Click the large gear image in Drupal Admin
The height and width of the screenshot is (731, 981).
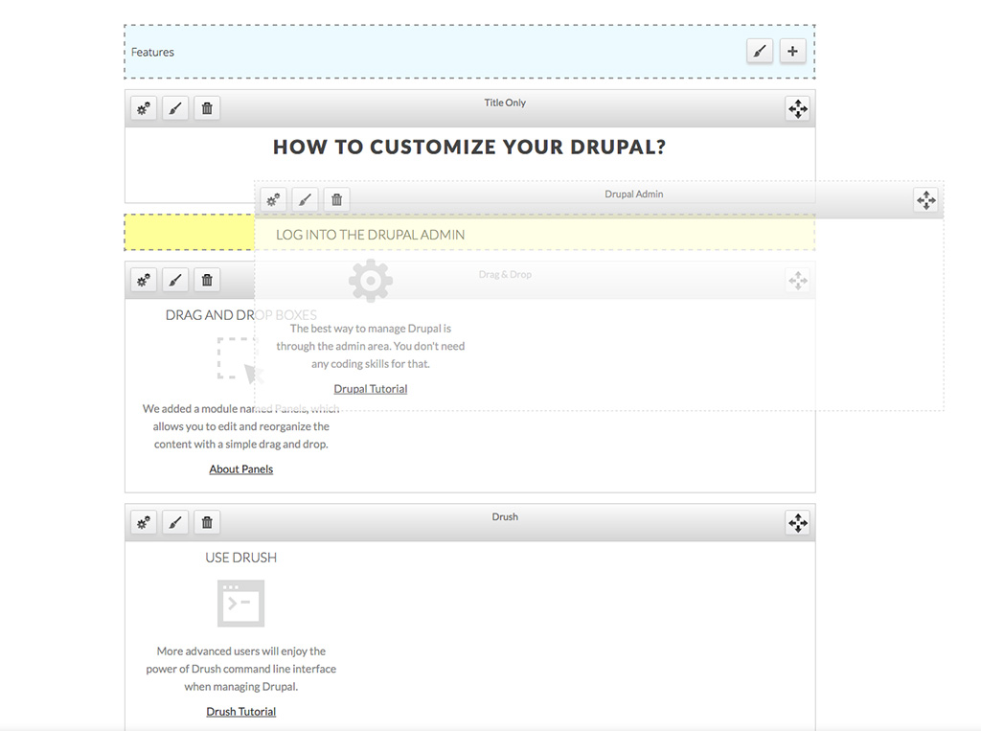coord(371,281)
